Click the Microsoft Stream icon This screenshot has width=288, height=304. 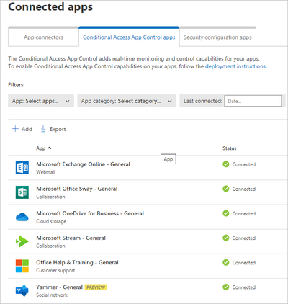click(22, 241)
